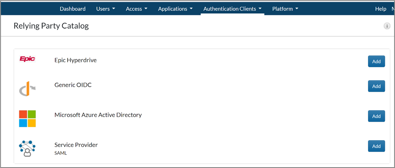The height and width of the screenshot is (168, 395).
Task: Select the Generic OIDC entry name
Action: [x=73, y=85]
